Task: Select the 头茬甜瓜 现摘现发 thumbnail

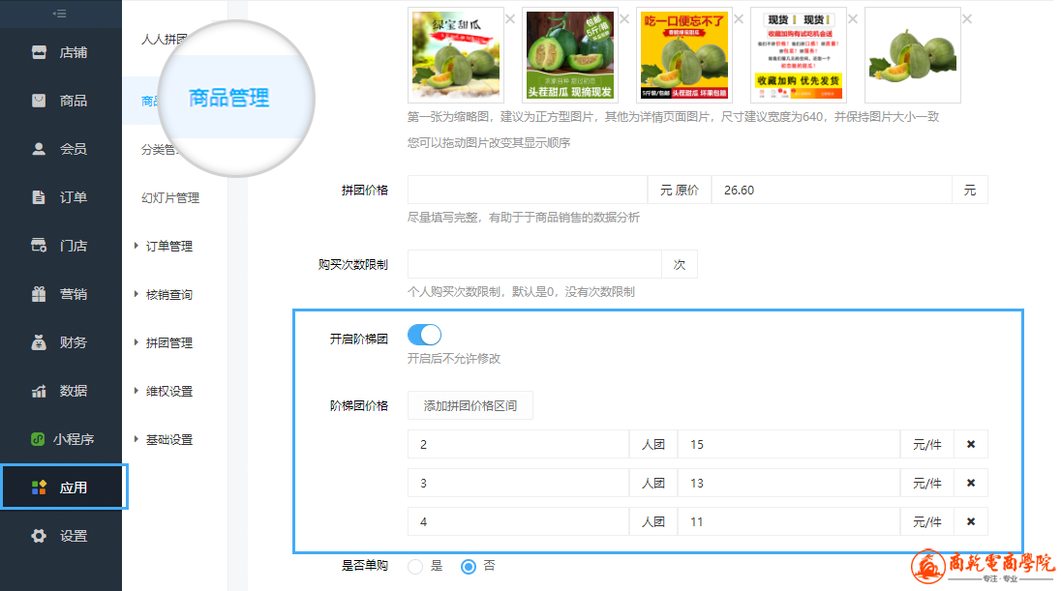Action: pyautogui.click(x=570, y=55)
